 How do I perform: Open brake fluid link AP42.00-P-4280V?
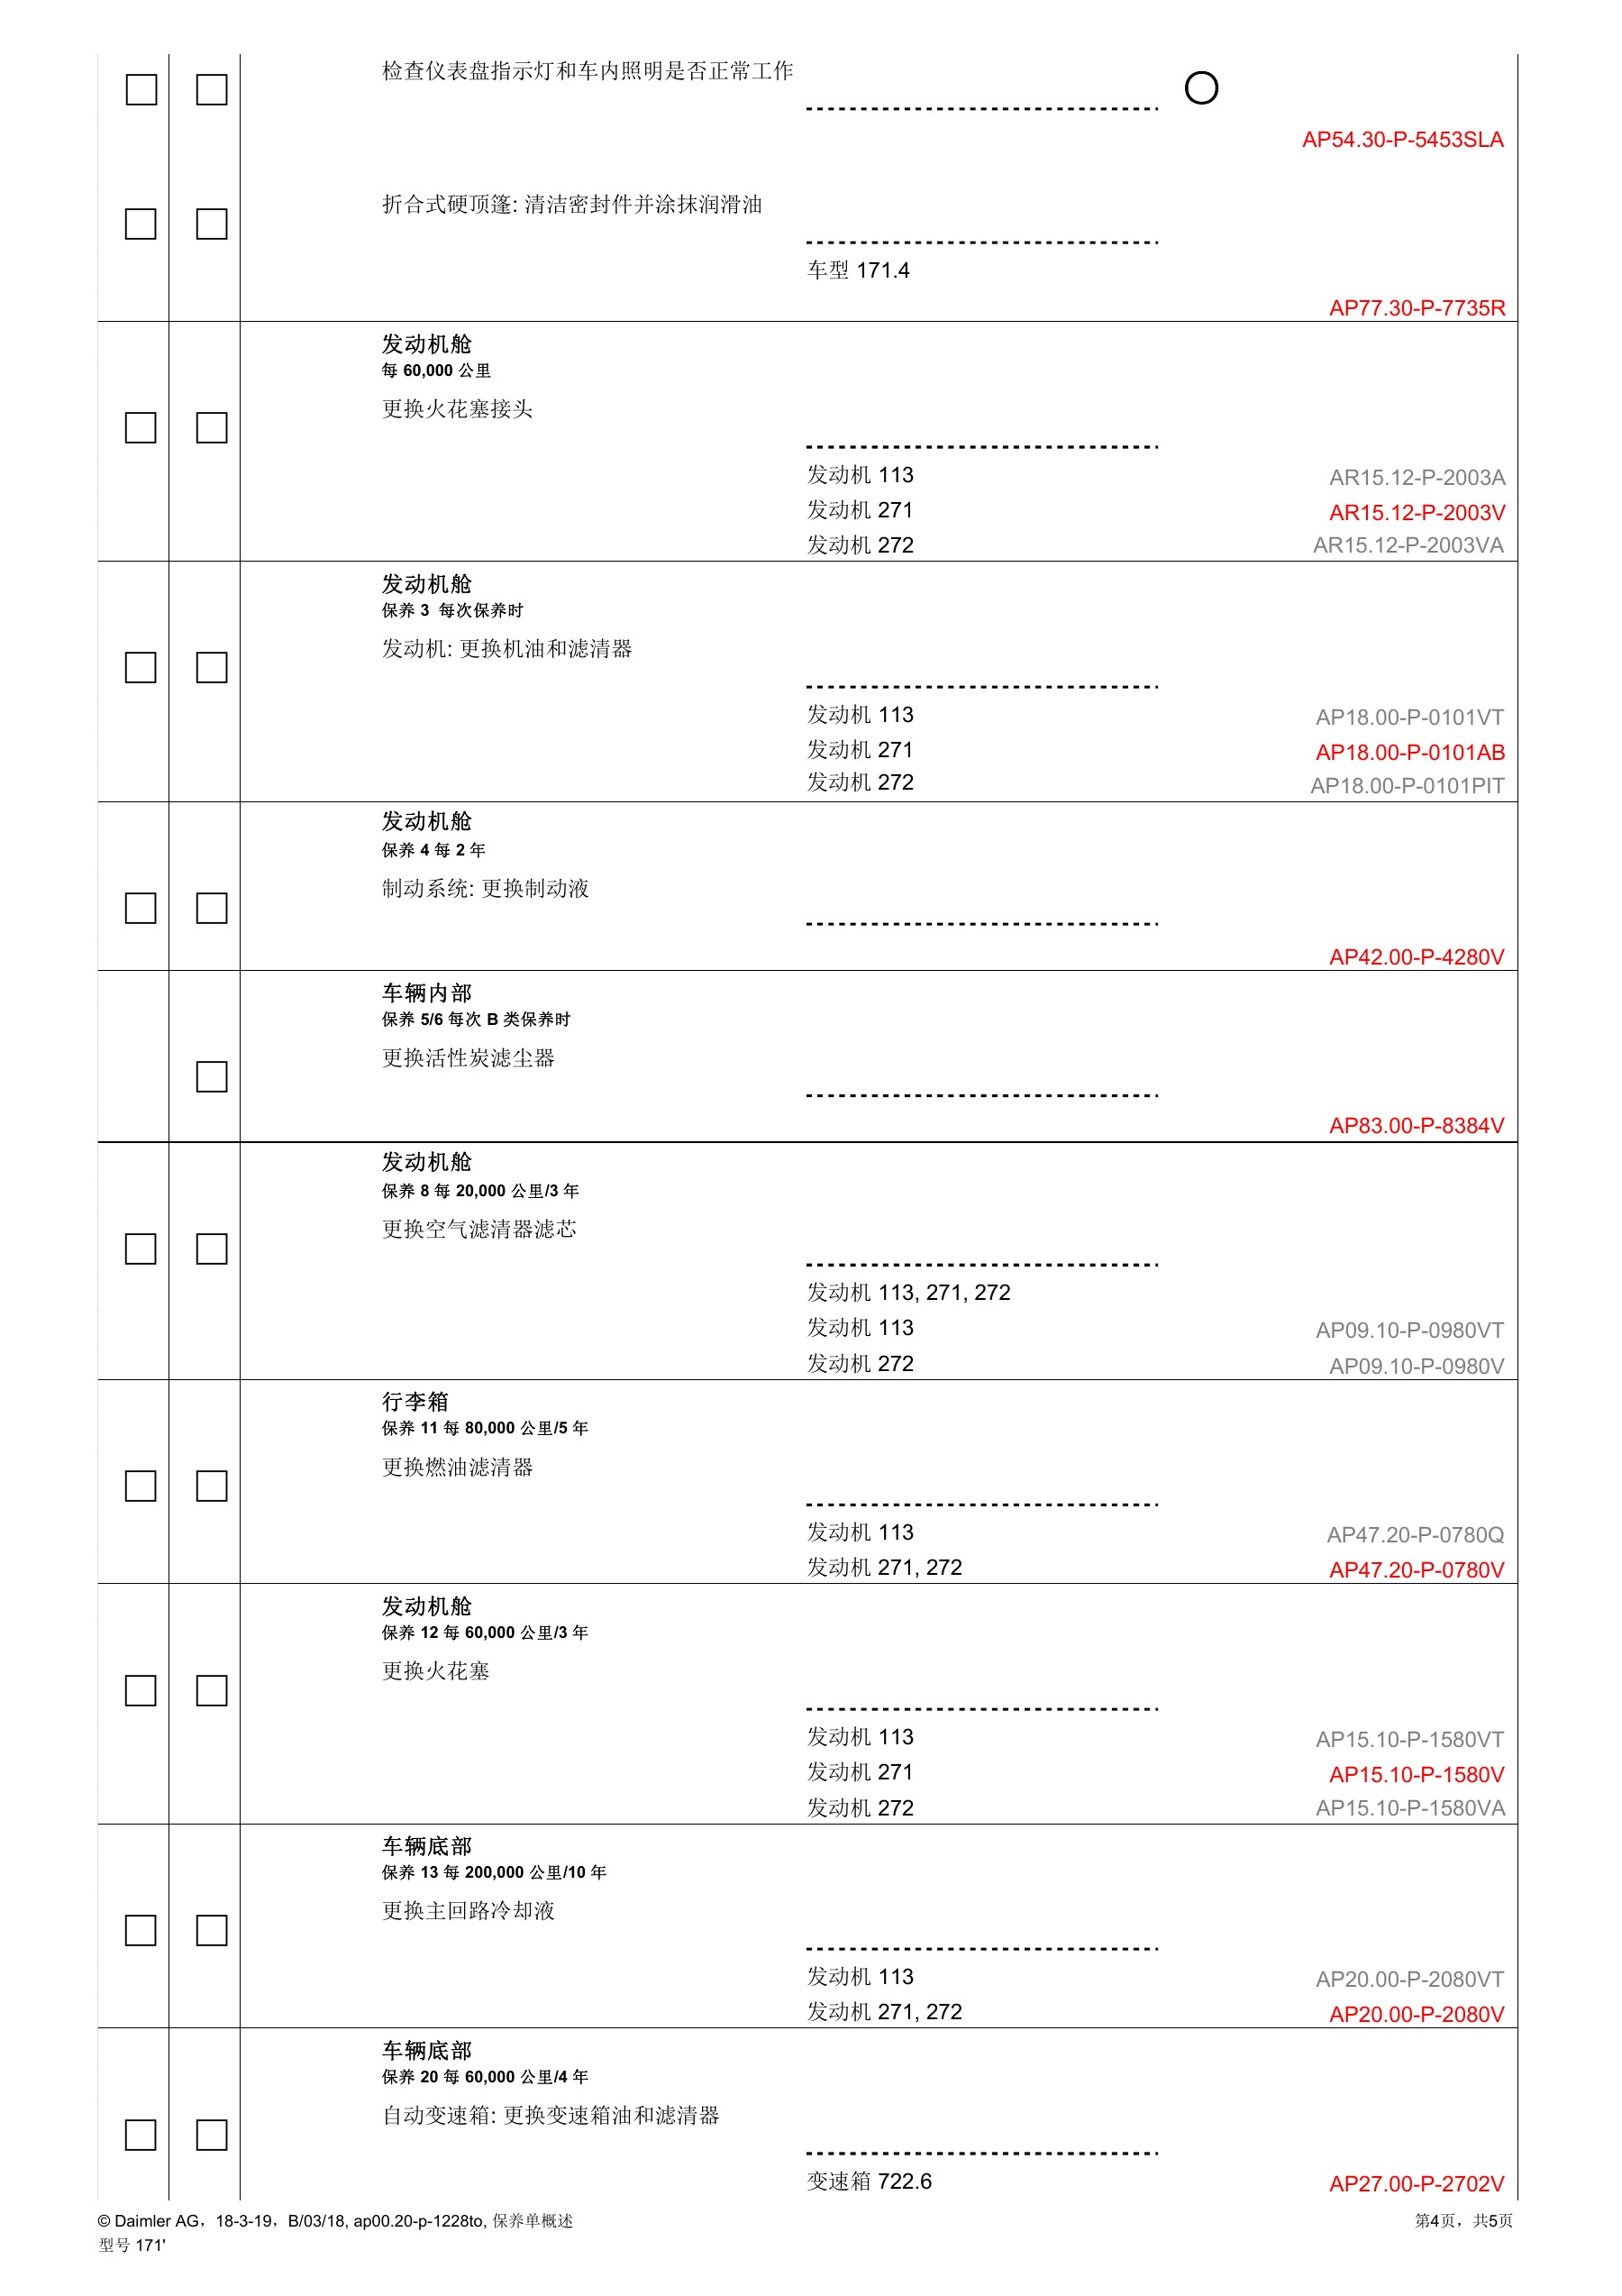tap(1417, 957)
